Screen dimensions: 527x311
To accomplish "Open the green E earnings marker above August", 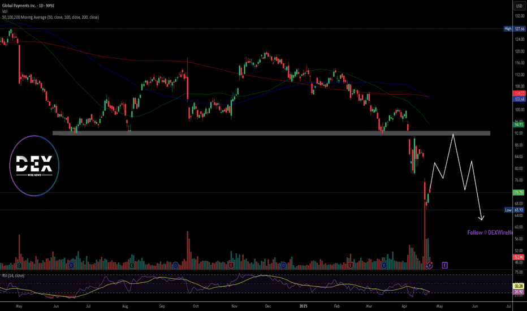I will (x=132, y=265).
